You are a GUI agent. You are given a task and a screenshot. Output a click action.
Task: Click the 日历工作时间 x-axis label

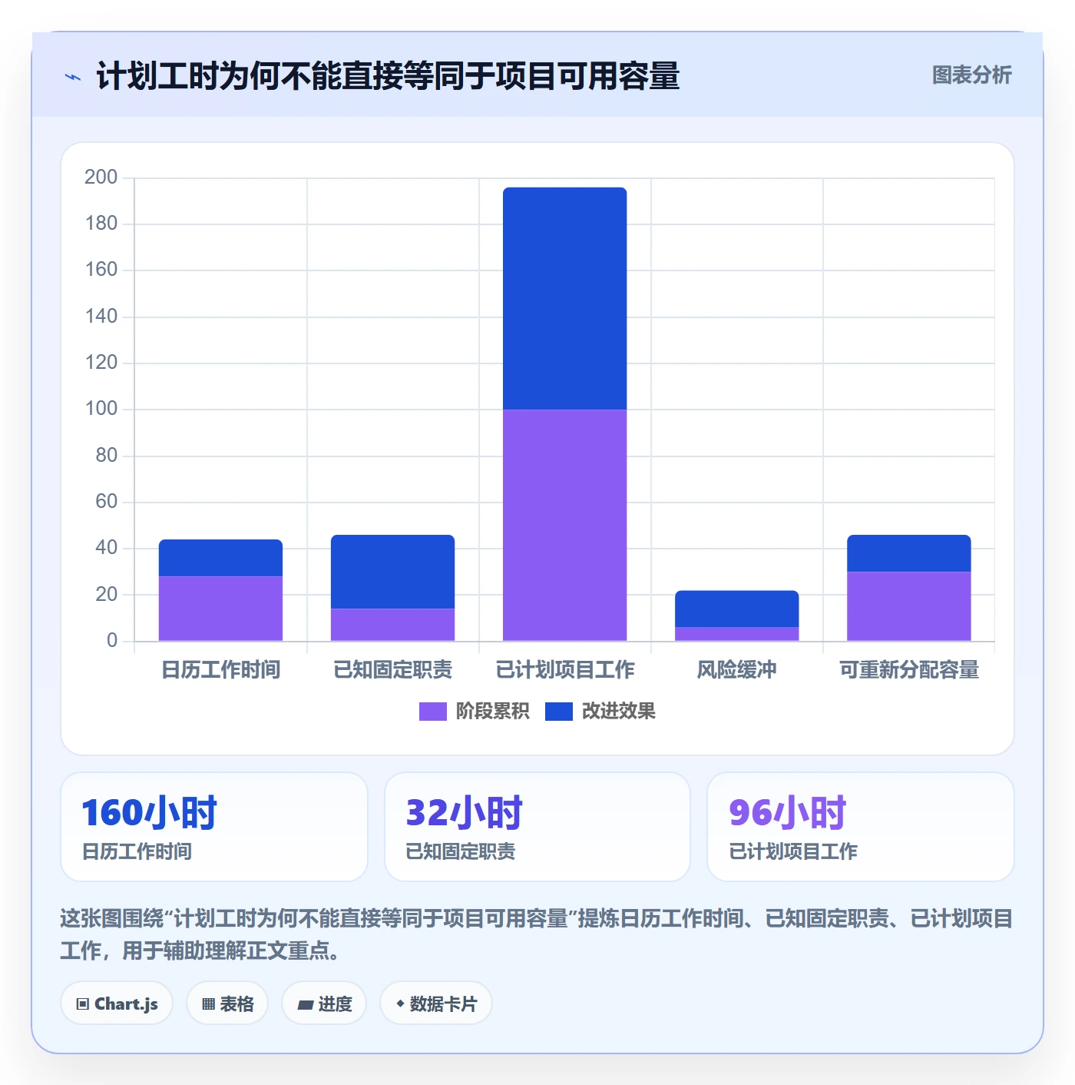(221, 670)
